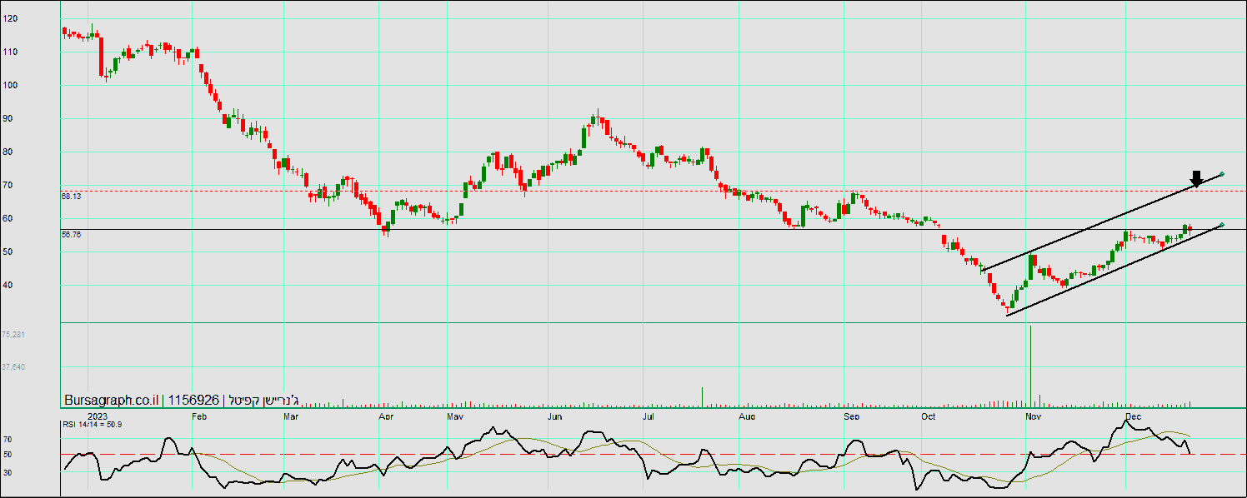This screenshot has width=1247, height=498.
Task: Select the upper channel line's right endpoint dot
Action: click(x=1221, y=174)
